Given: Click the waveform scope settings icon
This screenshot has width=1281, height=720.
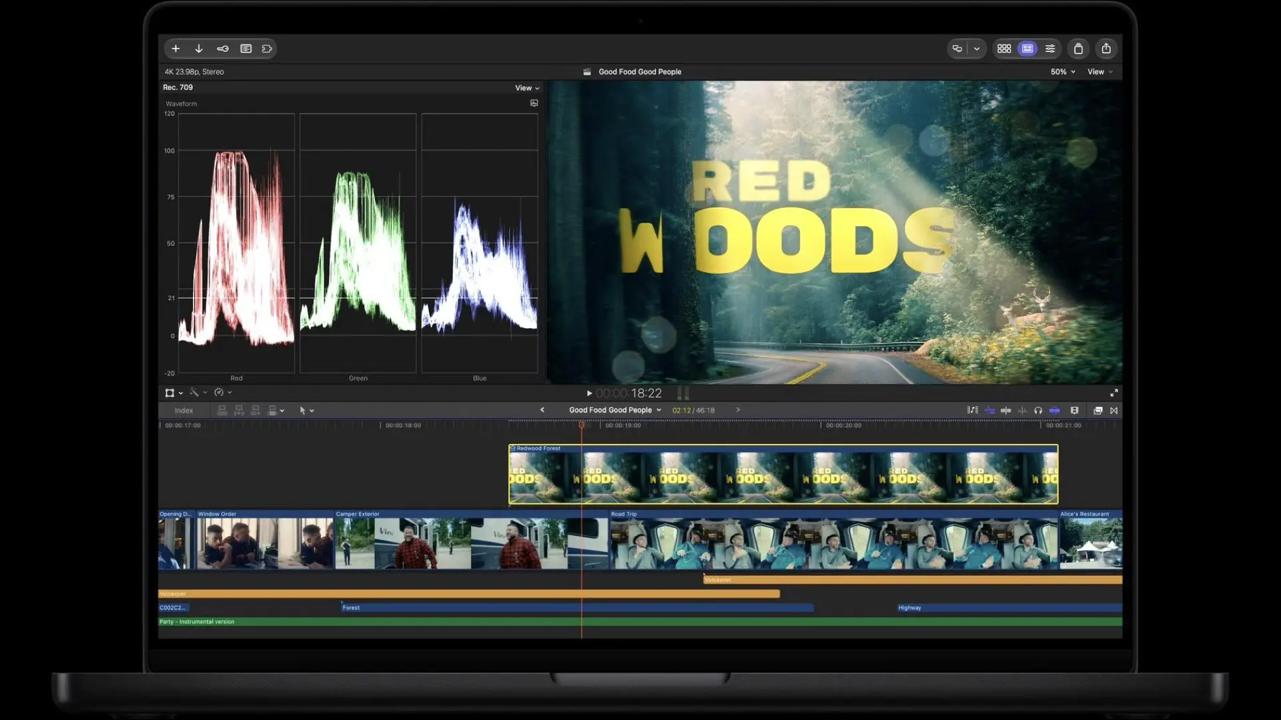Looking at the screenshot, I should [x=534, y=103].
